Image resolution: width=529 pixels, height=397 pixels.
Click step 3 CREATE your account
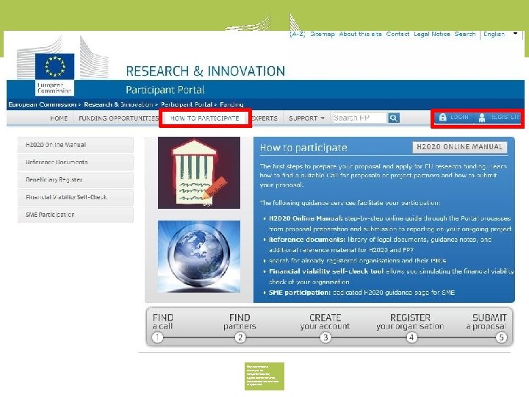(x=325, y=326)
